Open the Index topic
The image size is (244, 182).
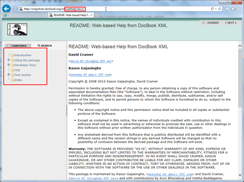(18, 80)
